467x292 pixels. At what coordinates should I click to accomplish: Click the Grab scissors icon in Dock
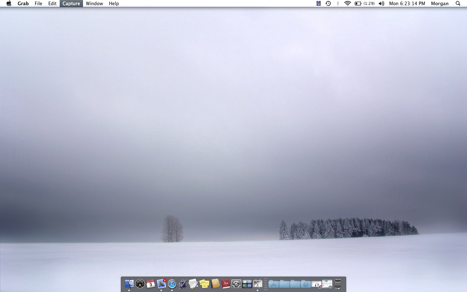pos(258,284)
